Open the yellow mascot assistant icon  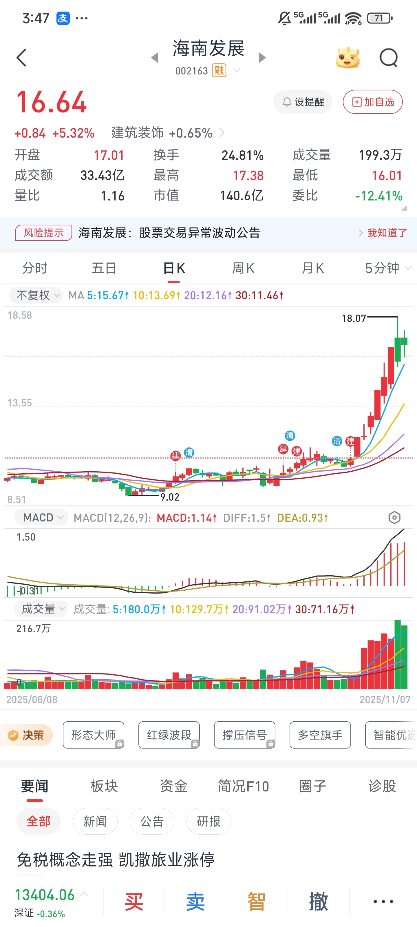tap(348, 58)
